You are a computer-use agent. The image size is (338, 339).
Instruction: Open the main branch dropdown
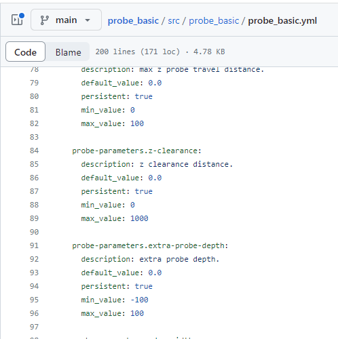(66, 20)
